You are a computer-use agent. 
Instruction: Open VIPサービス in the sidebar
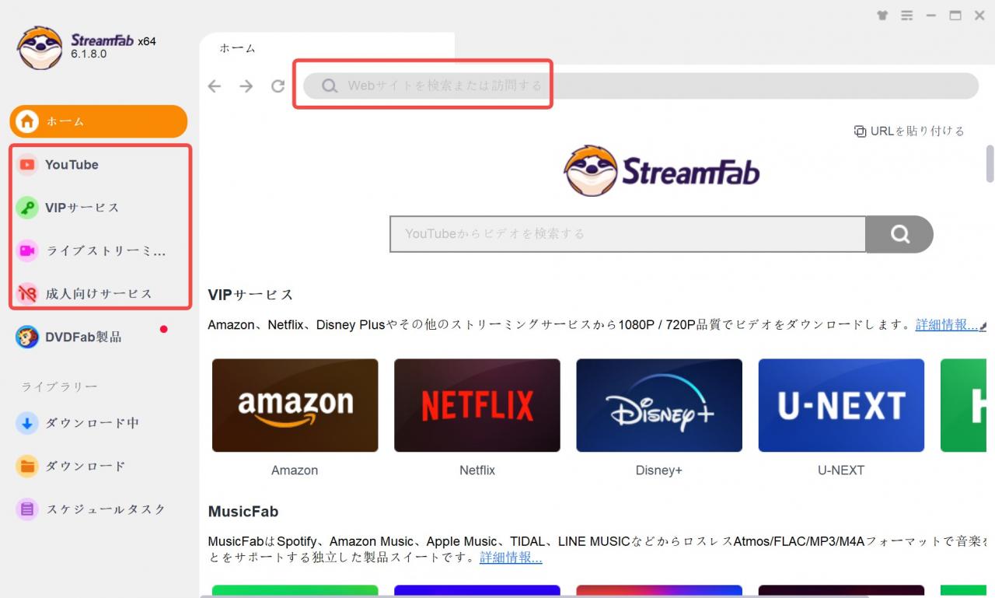pos(99,208)
